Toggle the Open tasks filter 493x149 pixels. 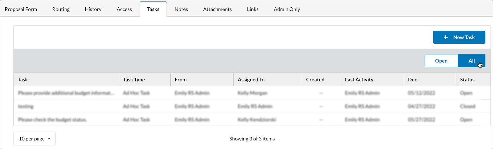coord(441,61)
